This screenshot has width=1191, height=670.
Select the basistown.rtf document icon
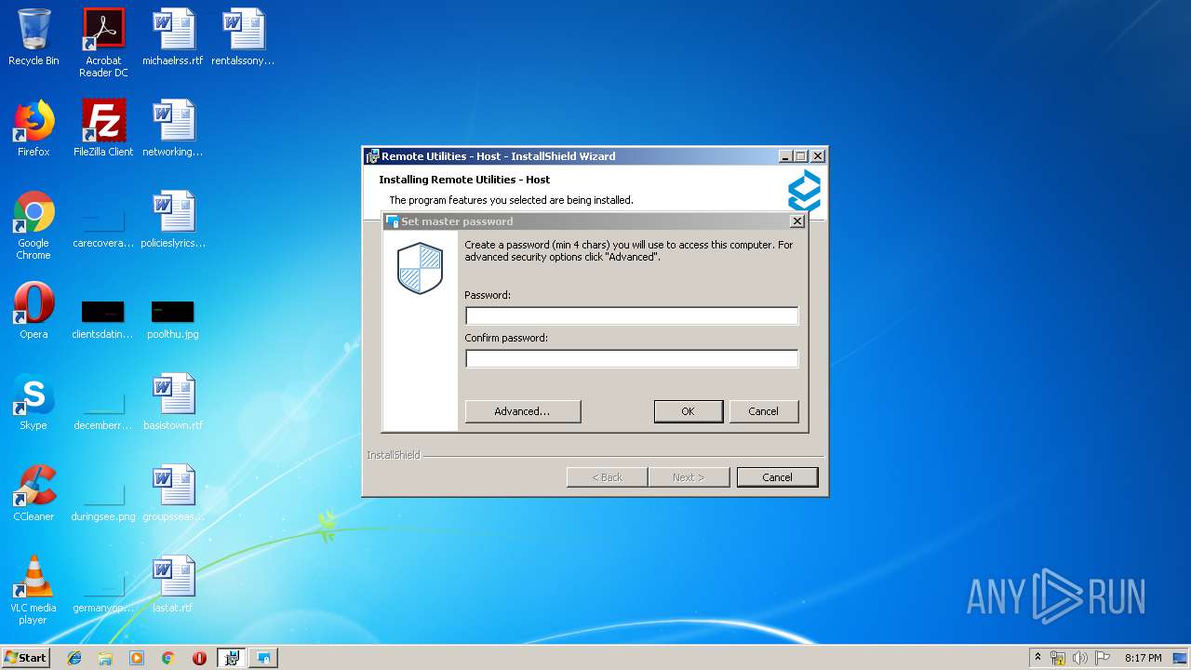[x=173, y=402]
